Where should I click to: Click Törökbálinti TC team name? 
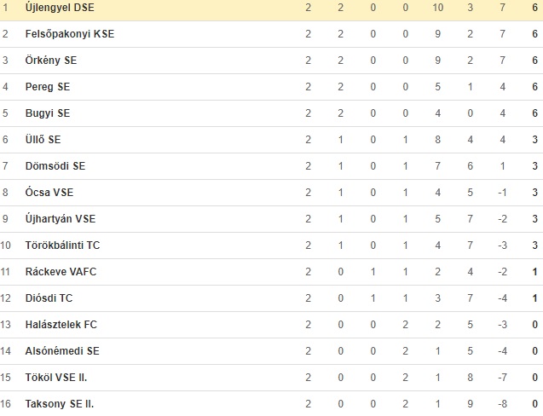[62, 246]
